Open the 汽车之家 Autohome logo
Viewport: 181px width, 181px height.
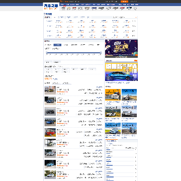click(51, 7)
